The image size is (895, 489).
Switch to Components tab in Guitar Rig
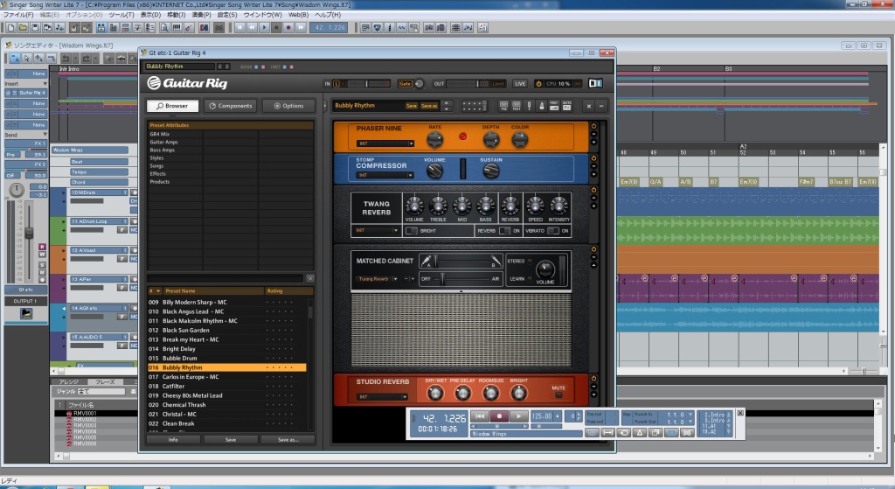click(231, 106)
